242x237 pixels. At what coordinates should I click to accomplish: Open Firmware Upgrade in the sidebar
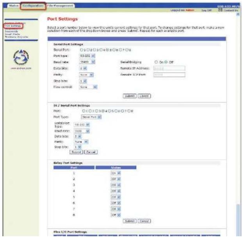[16, 37]
